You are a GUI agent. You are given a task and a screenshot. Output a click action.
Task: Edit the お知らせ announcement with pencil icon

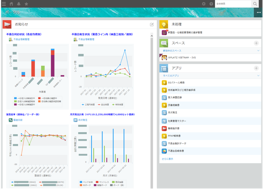point(152,24)
